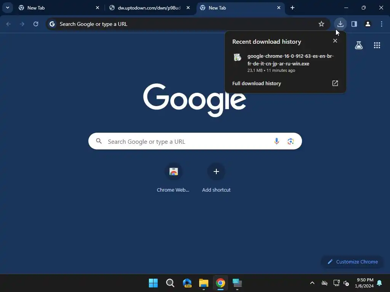Open Google apps grid

(x=377, y=45)
